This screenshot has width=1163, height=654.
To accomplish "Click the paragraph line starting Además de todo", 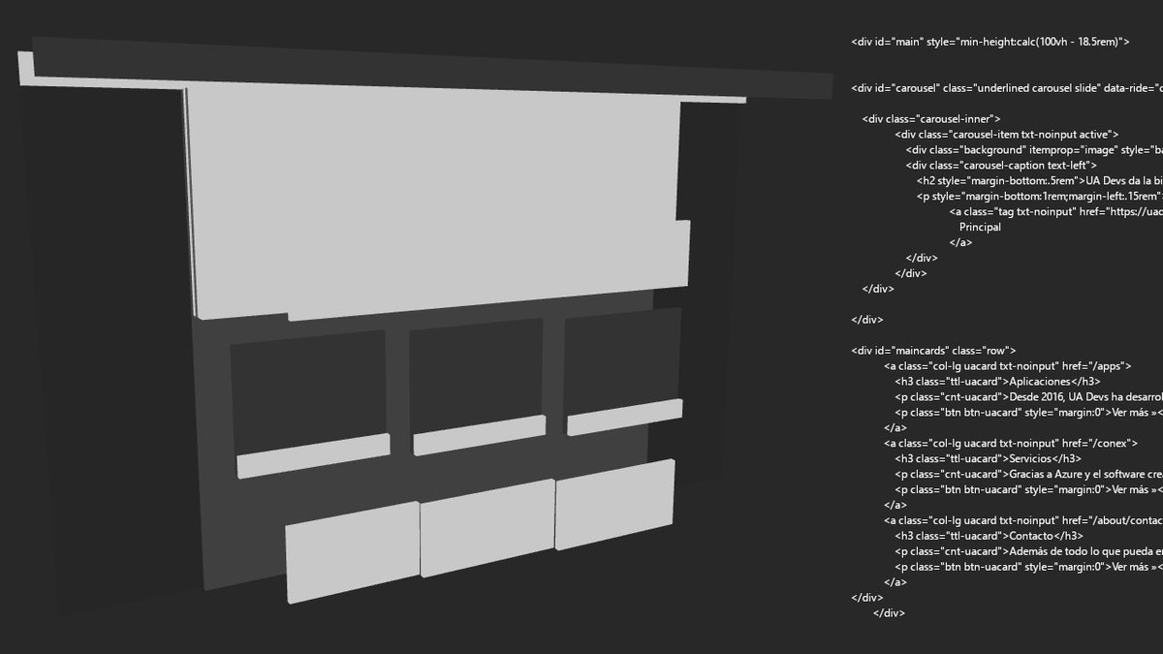I will (x=1028, y=551).
